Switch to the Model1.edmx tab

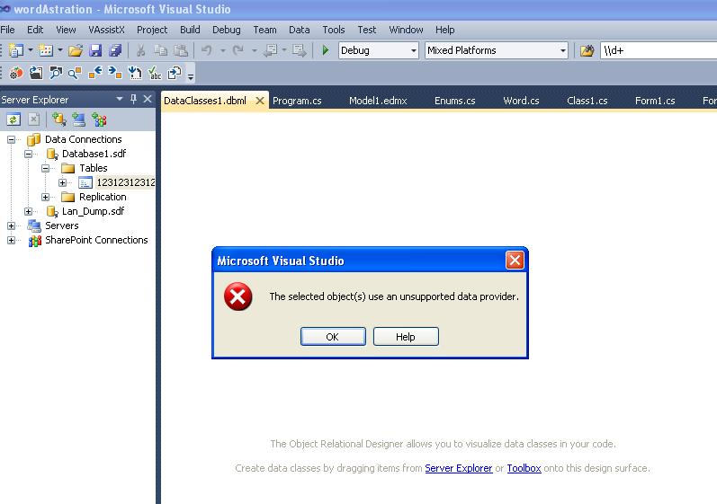(x=378, y=101)
